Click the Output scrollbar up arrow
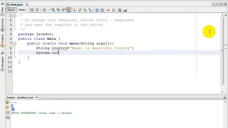This screenshot has width=228, height=128. click(226, 102)
